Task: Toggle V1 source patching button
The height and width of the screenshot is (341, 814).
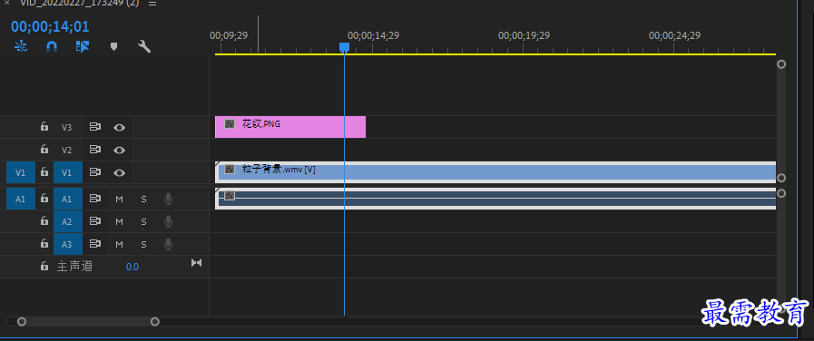Action: (x=21, y=172)
